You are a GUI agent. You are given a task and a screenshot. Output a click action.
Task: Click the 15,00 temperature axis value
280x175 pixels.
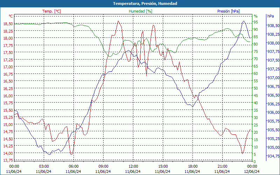coord(8,125)
